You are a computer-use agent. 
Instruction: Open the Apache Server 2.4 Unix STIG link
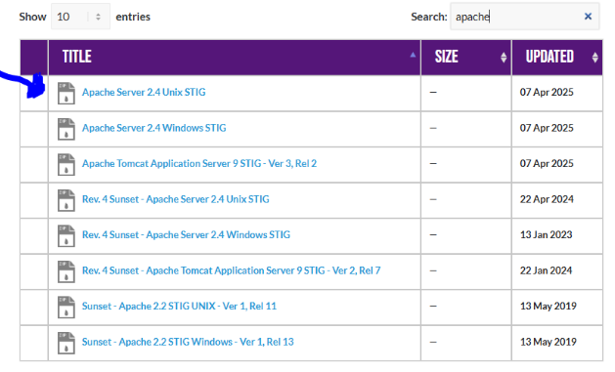[x=144, y=93]
